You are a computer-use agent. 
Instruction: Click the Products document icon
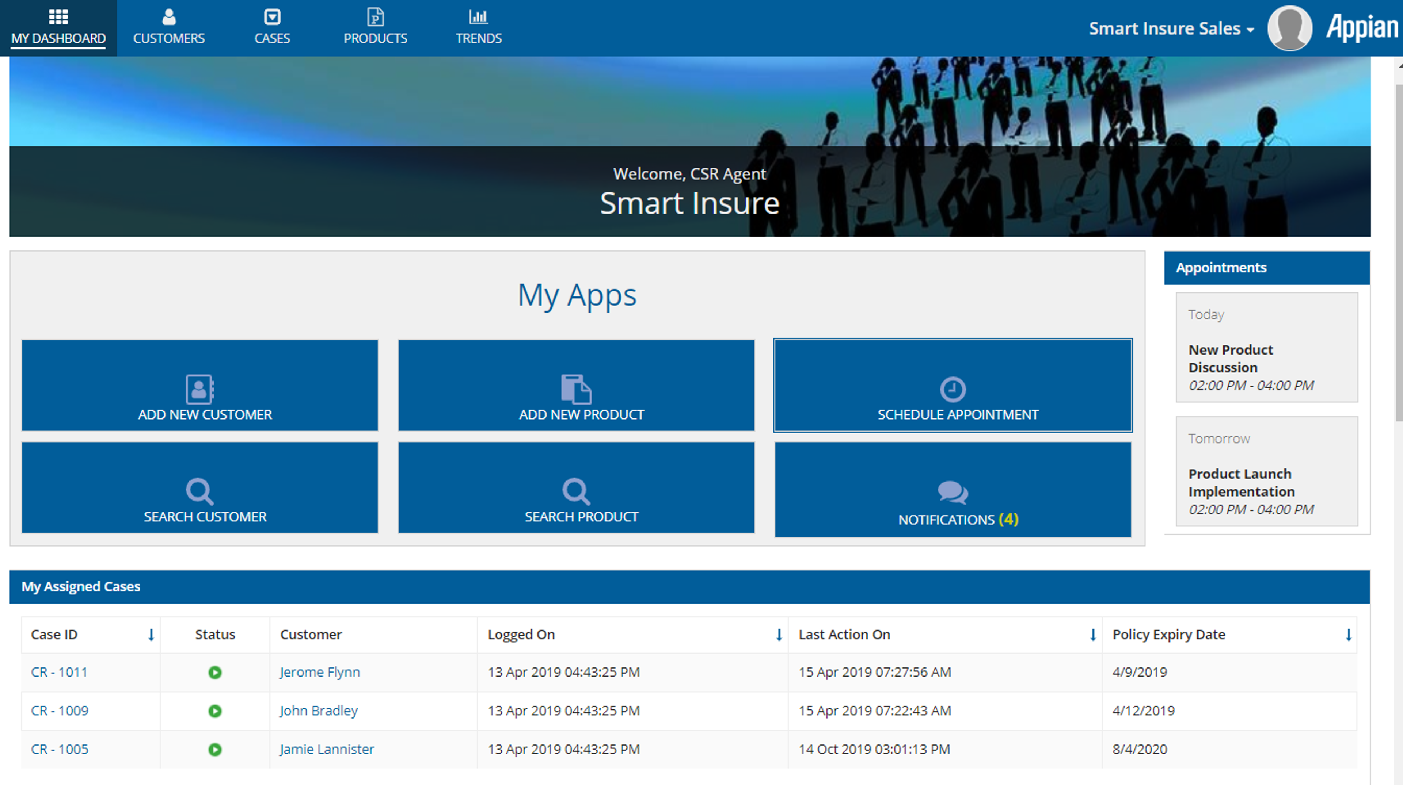tap(375, 17)
